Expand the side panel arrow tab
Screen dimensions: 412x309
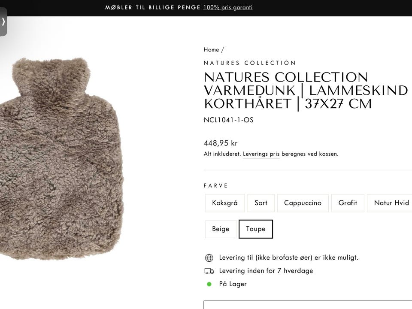(3, 21)
